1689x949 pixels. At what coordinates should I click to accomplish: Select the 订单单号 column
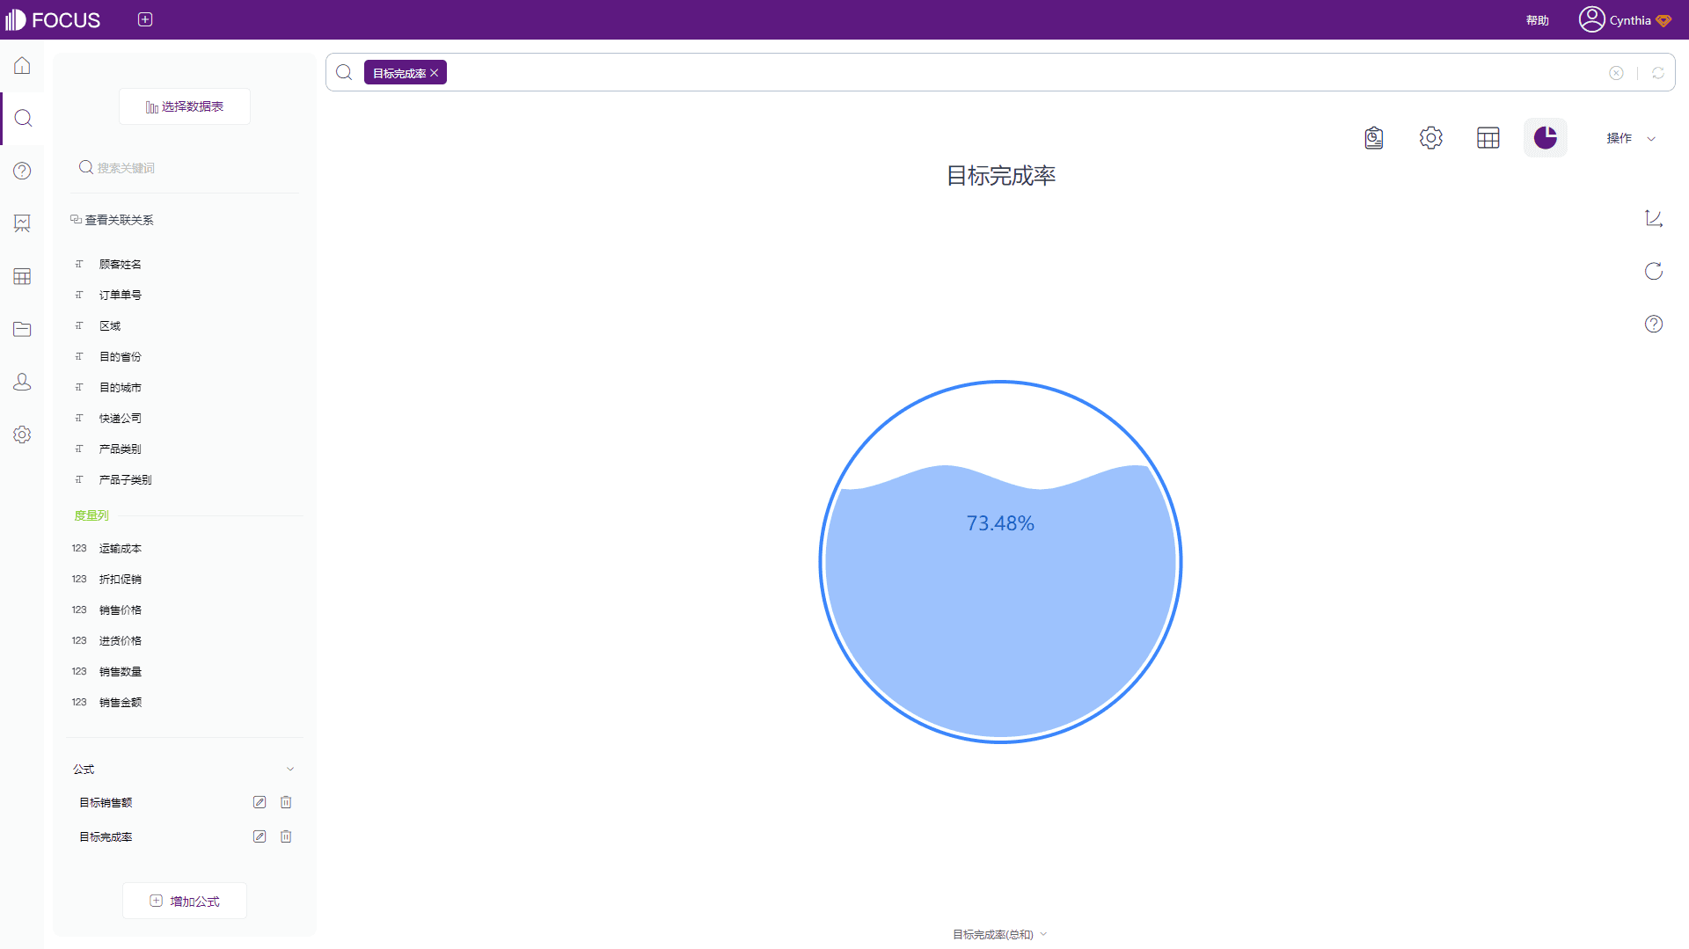click(121, 295)
